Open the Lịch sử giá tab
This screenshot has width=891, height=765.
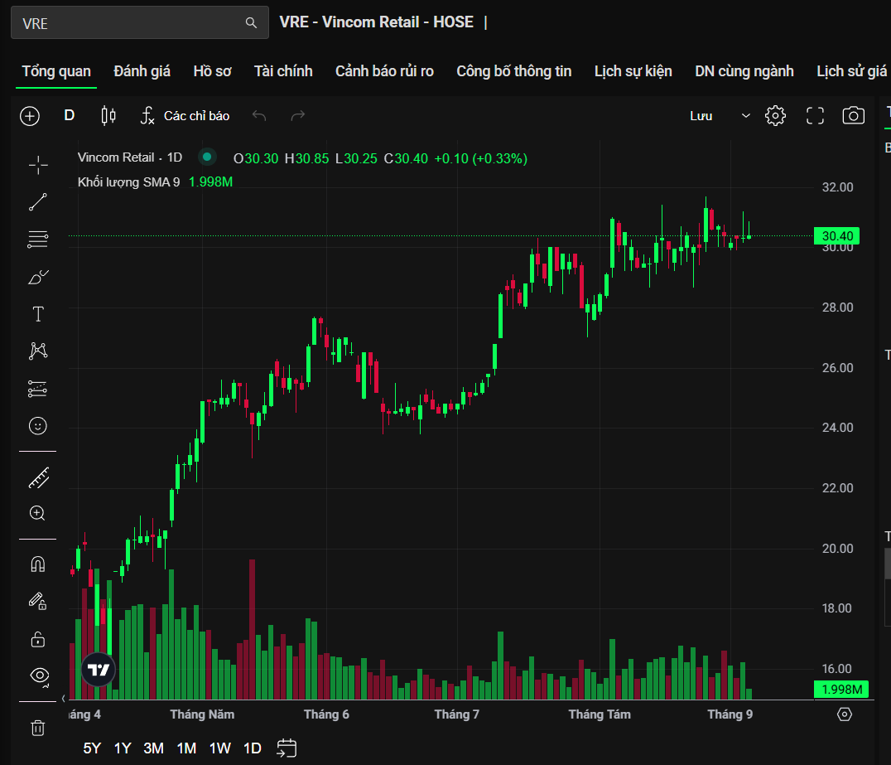pyautogui.click(x=851, y=71)
